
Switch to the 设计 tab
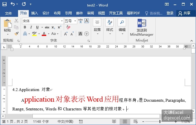click(46, 13)
